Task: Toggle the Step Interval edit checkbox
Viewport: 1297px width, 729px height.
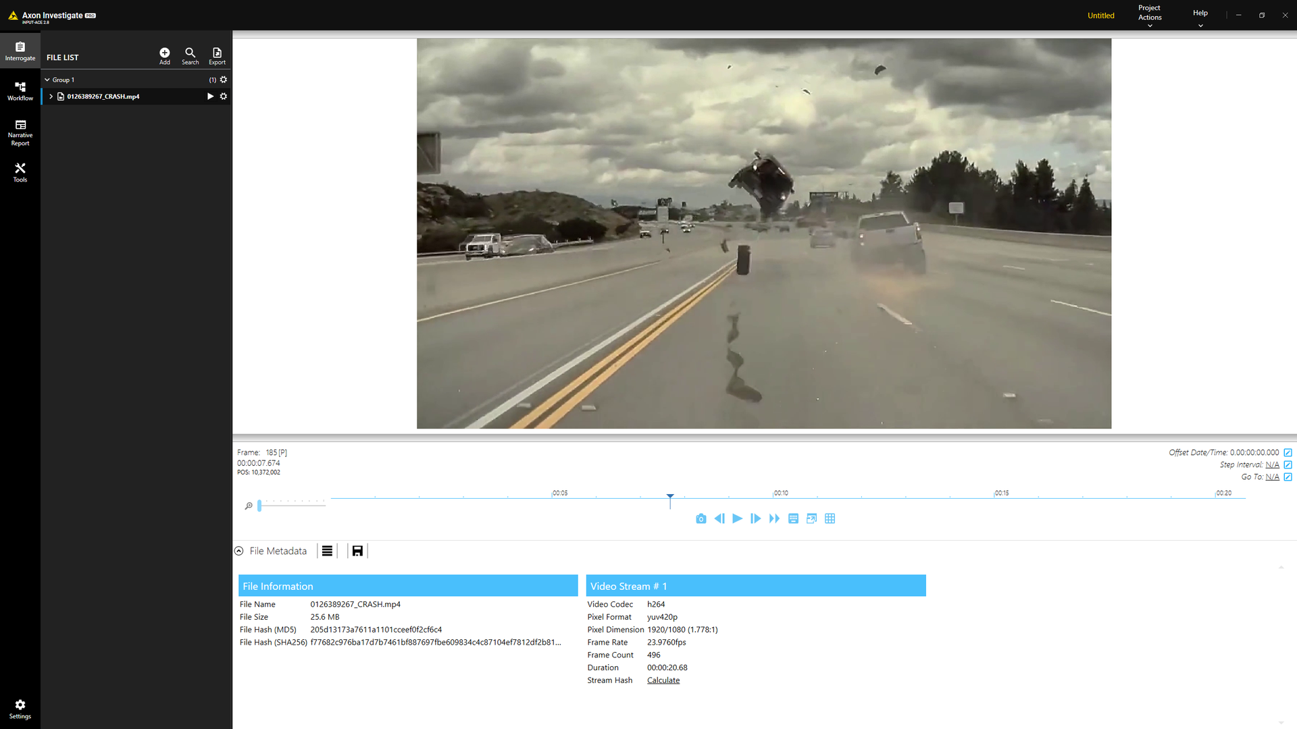Action: coord(1288,465)
